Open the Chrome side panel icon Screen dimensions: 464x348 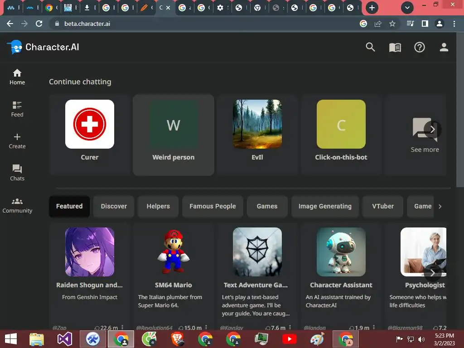(x=425, y=24)
